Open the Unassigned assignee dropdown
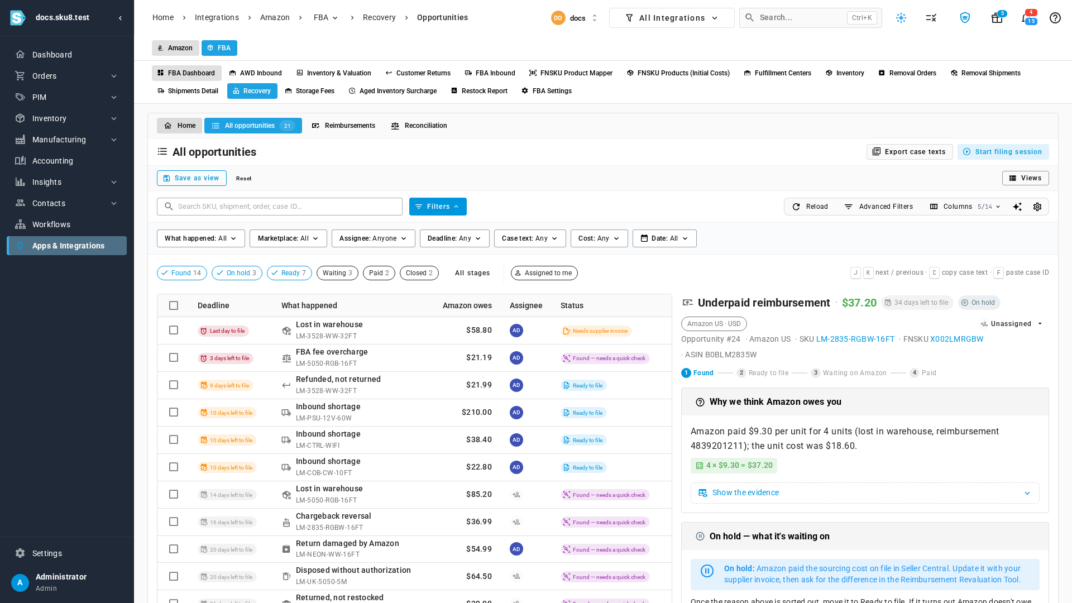 point(1012,324)
